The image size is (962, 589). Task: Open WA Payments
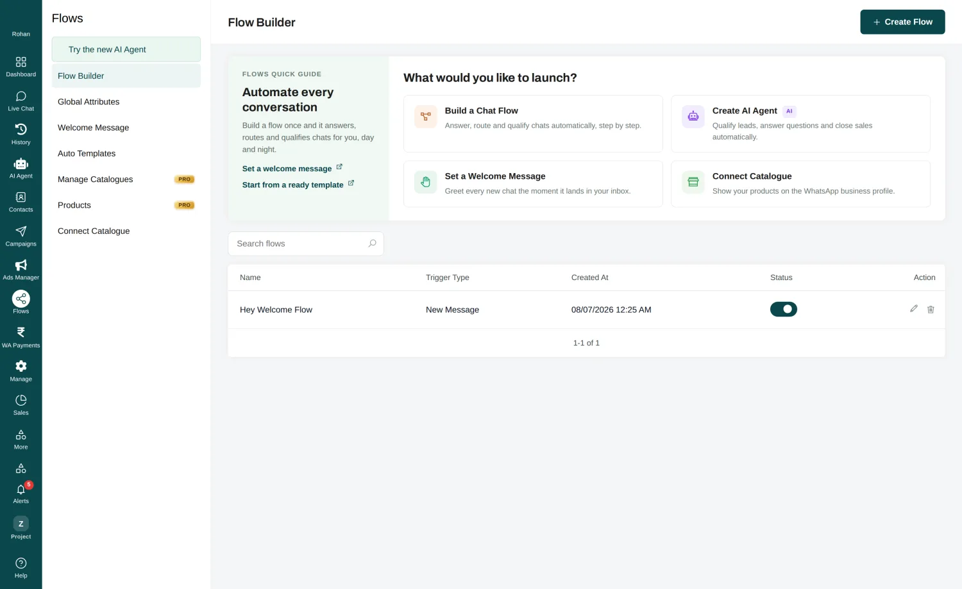[x=21, y=338]
